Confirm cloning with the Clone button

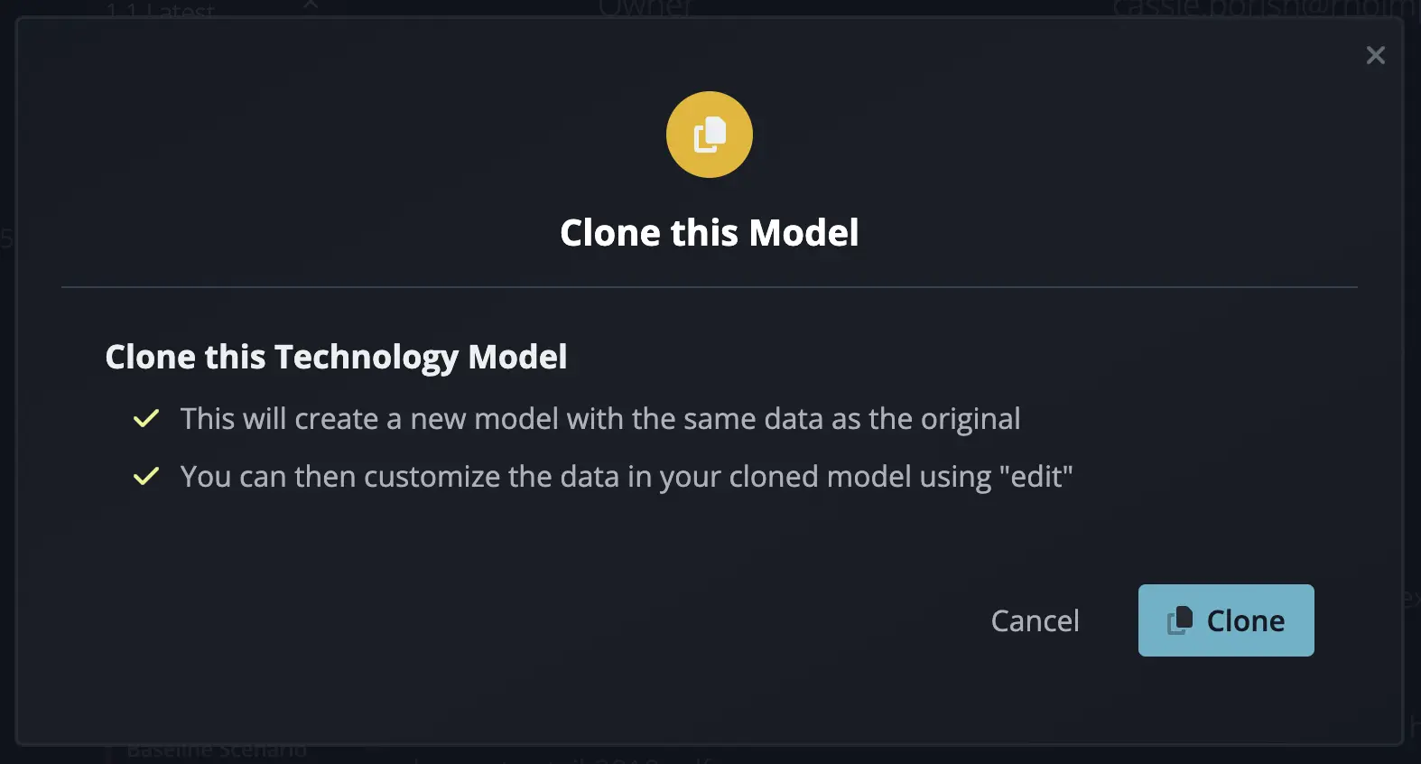point(1226,620)
